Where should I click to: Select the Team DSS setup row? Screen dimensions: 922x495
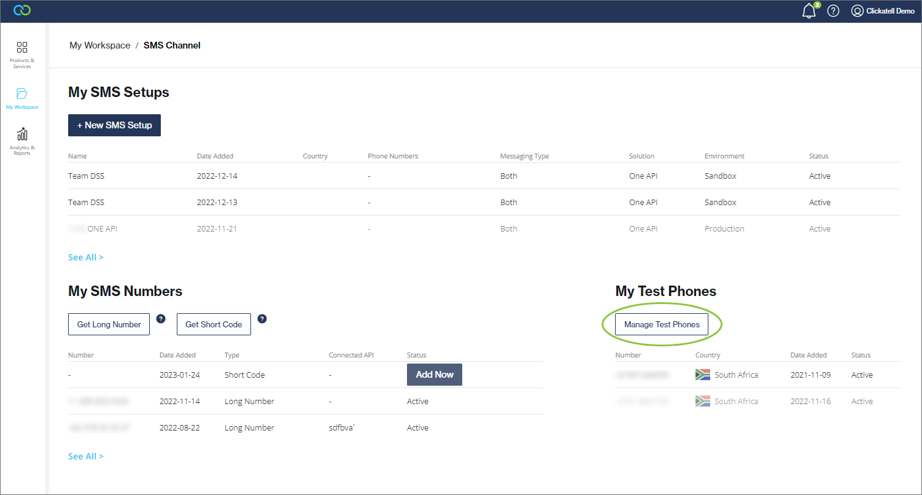(x=87, y=176)
